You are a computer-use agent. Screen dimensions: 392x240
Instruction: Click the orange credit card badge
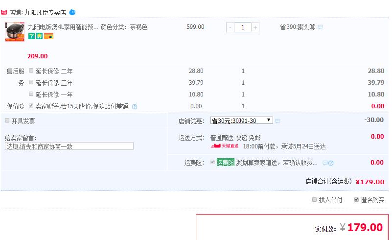[x=49, y=36]
